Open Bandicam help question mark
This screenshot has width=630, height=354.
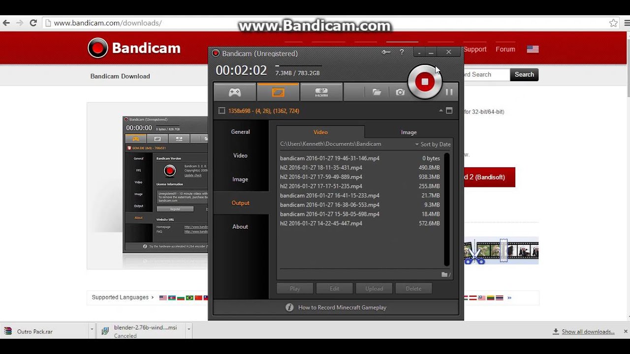tap(402, 52)
